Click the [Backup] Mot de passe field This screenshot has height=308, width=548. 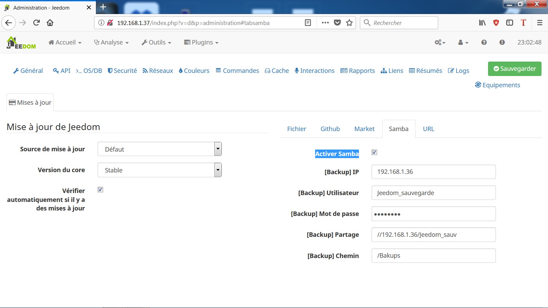[x=434, y=214]
